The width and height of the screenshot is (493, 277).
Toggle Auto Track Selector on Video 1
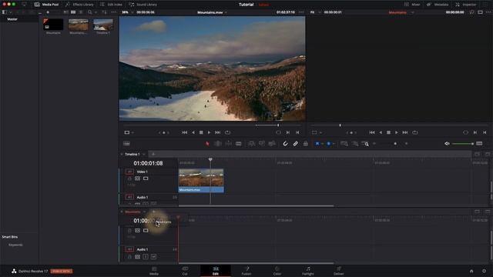click(137, 179)
